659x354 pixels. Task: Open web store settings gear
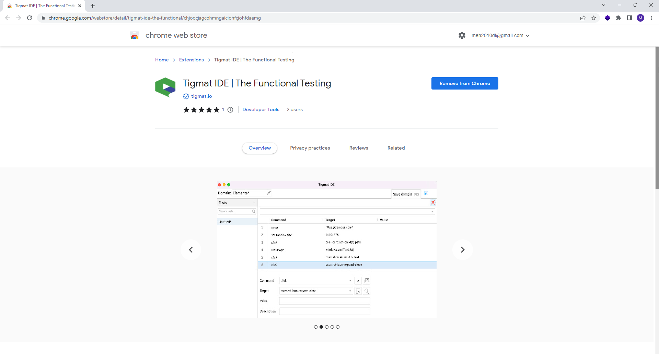point(462,35)
